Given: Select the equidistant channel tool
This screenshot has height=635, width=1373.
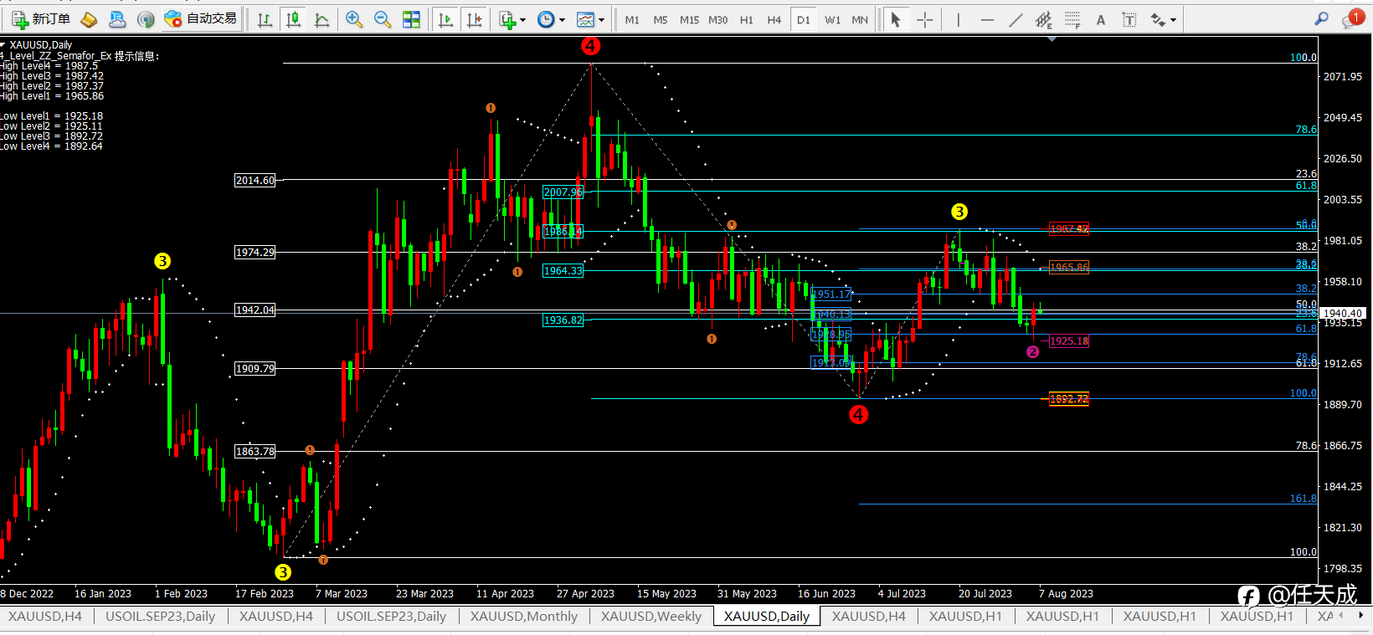Looking at the screenshot, I should click(x=1043, y=19).
